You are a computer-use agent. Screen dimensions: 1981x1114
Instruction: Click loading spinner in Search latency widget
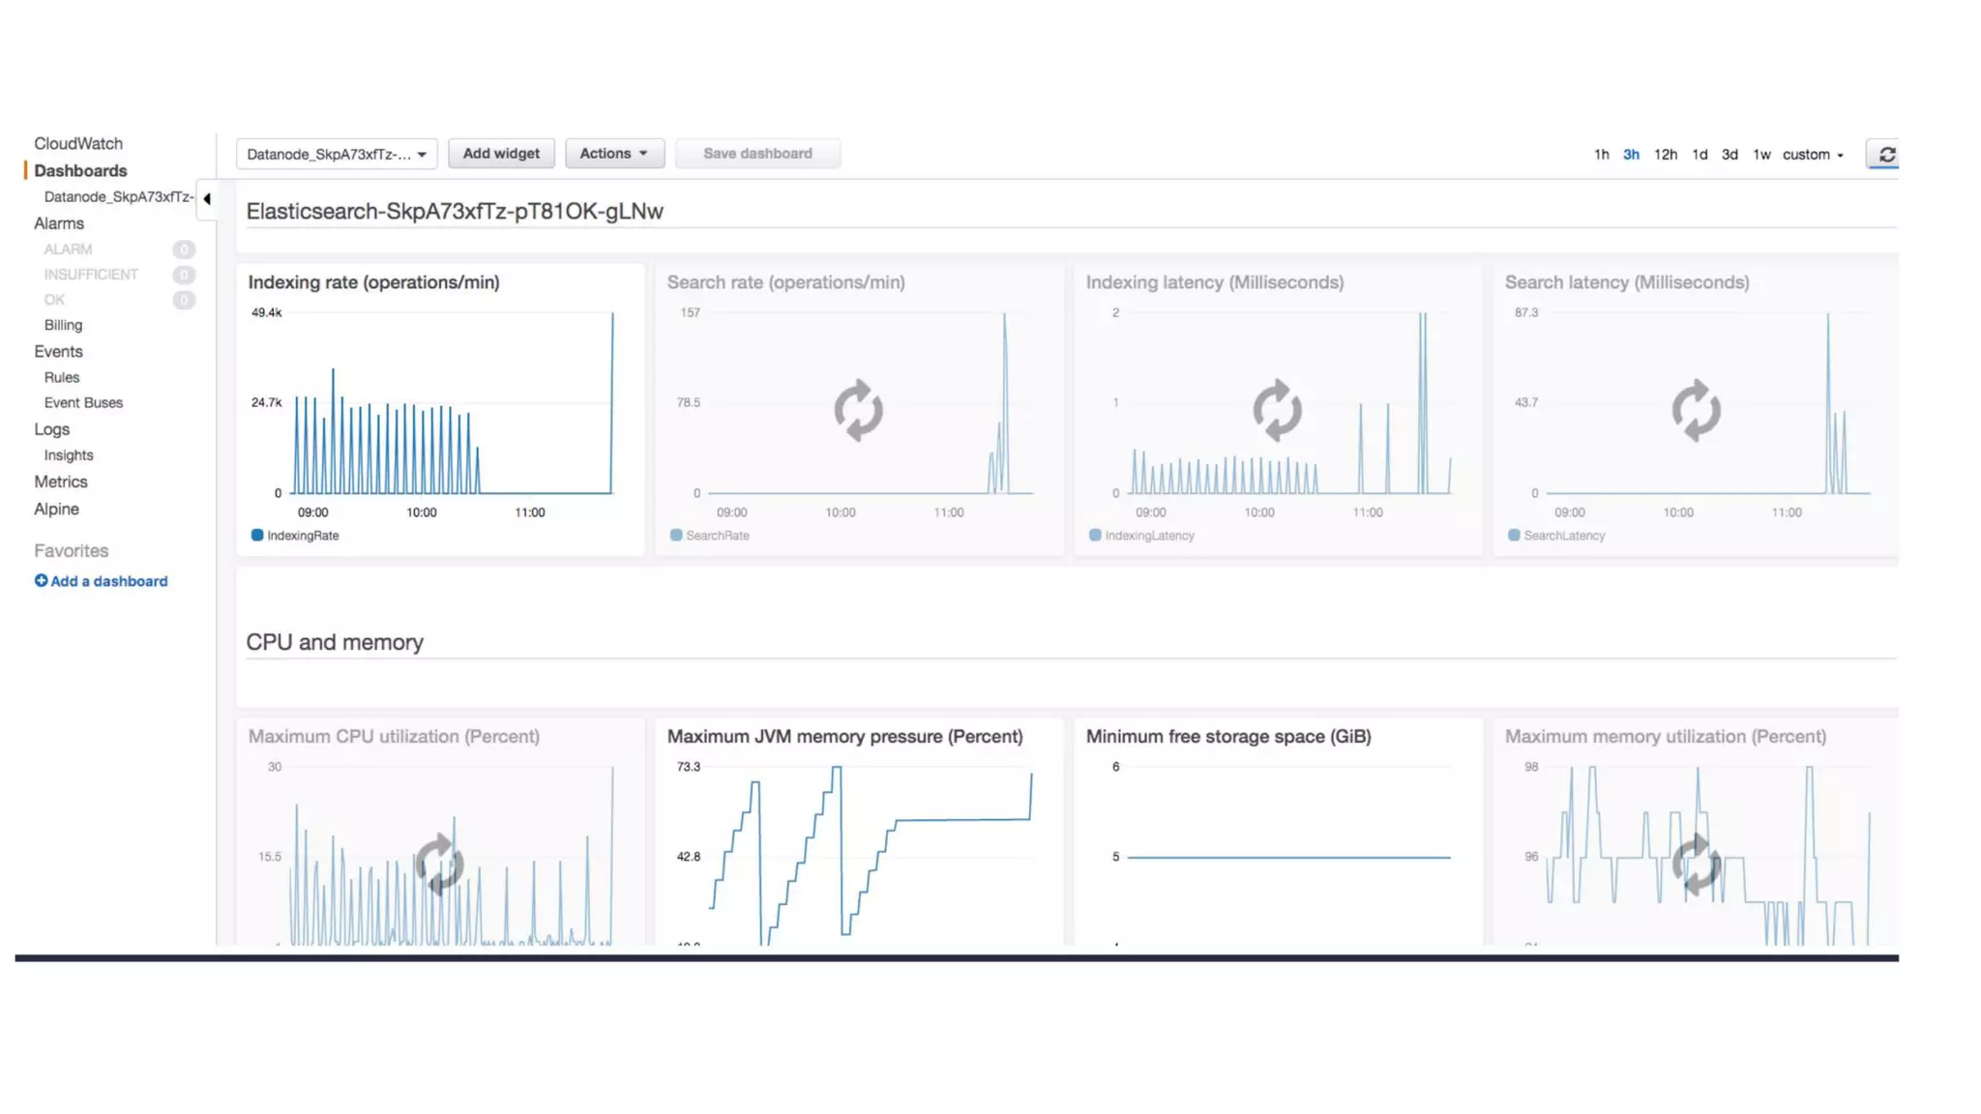pyautogui.click(x=1696, y=410)
